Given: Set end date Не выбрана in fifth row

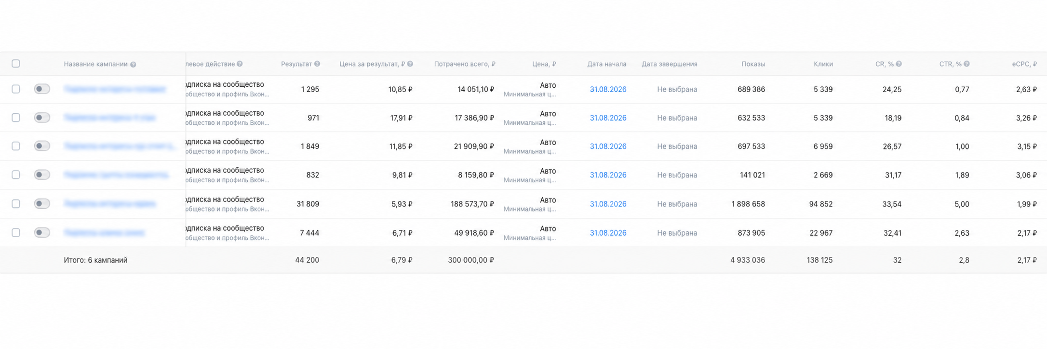Looking at the screenshot, I should tap(677, 204).
